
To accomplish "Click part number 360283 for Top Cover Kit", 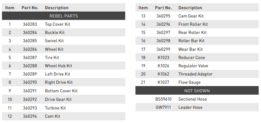I will pyautogui.click(x=30, y=24).
